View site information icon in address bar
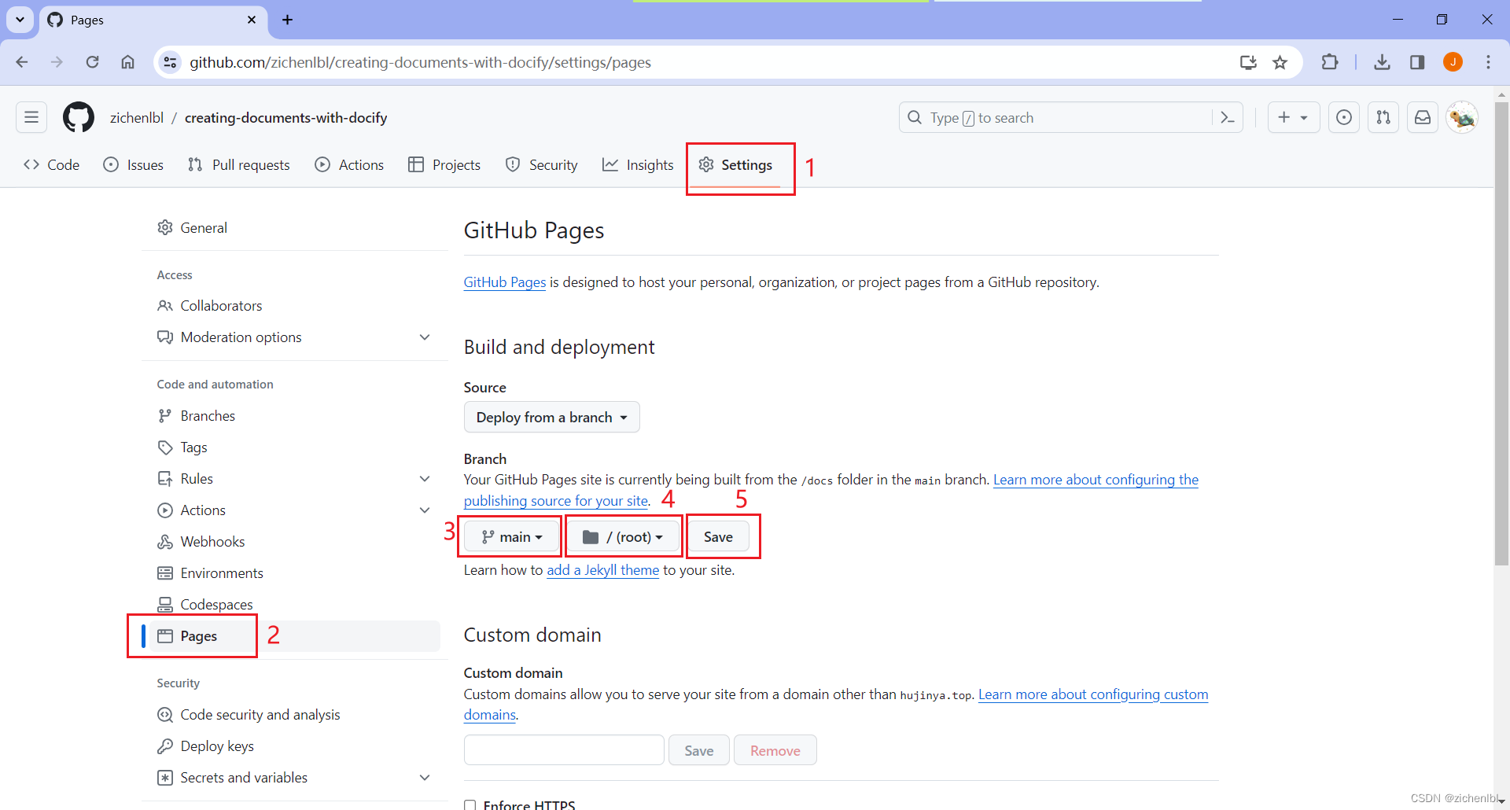The image size is (1510, 810). coord(170,62)
